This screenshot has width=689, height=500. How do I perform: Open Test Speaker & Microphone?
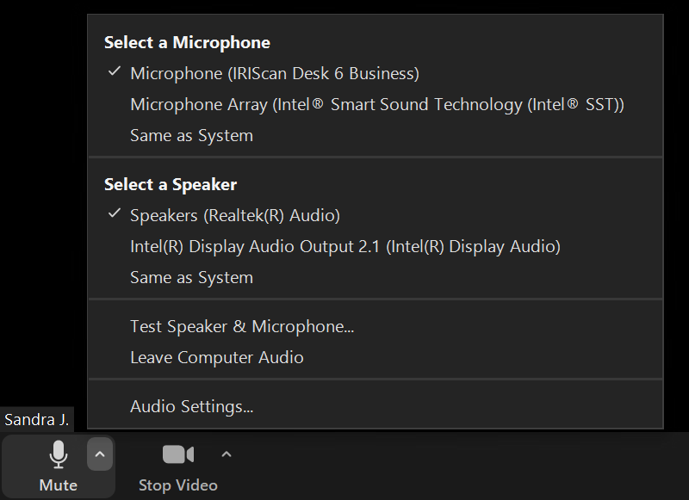[x=376, y=327]
